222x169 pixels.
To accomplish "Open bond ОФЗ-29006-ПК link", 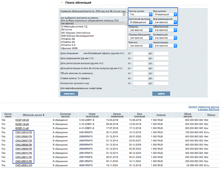I will [x=24, y=136].
